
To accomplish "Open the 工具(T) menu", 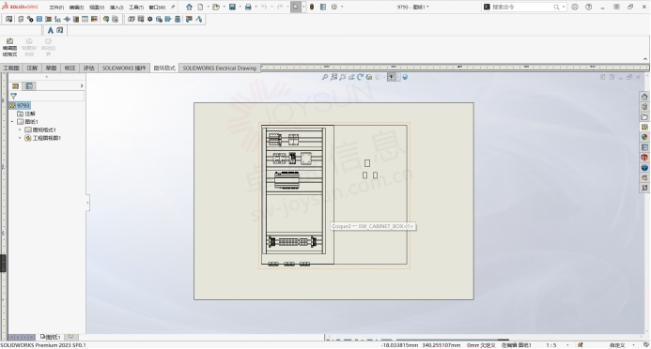I will [136, 8].
